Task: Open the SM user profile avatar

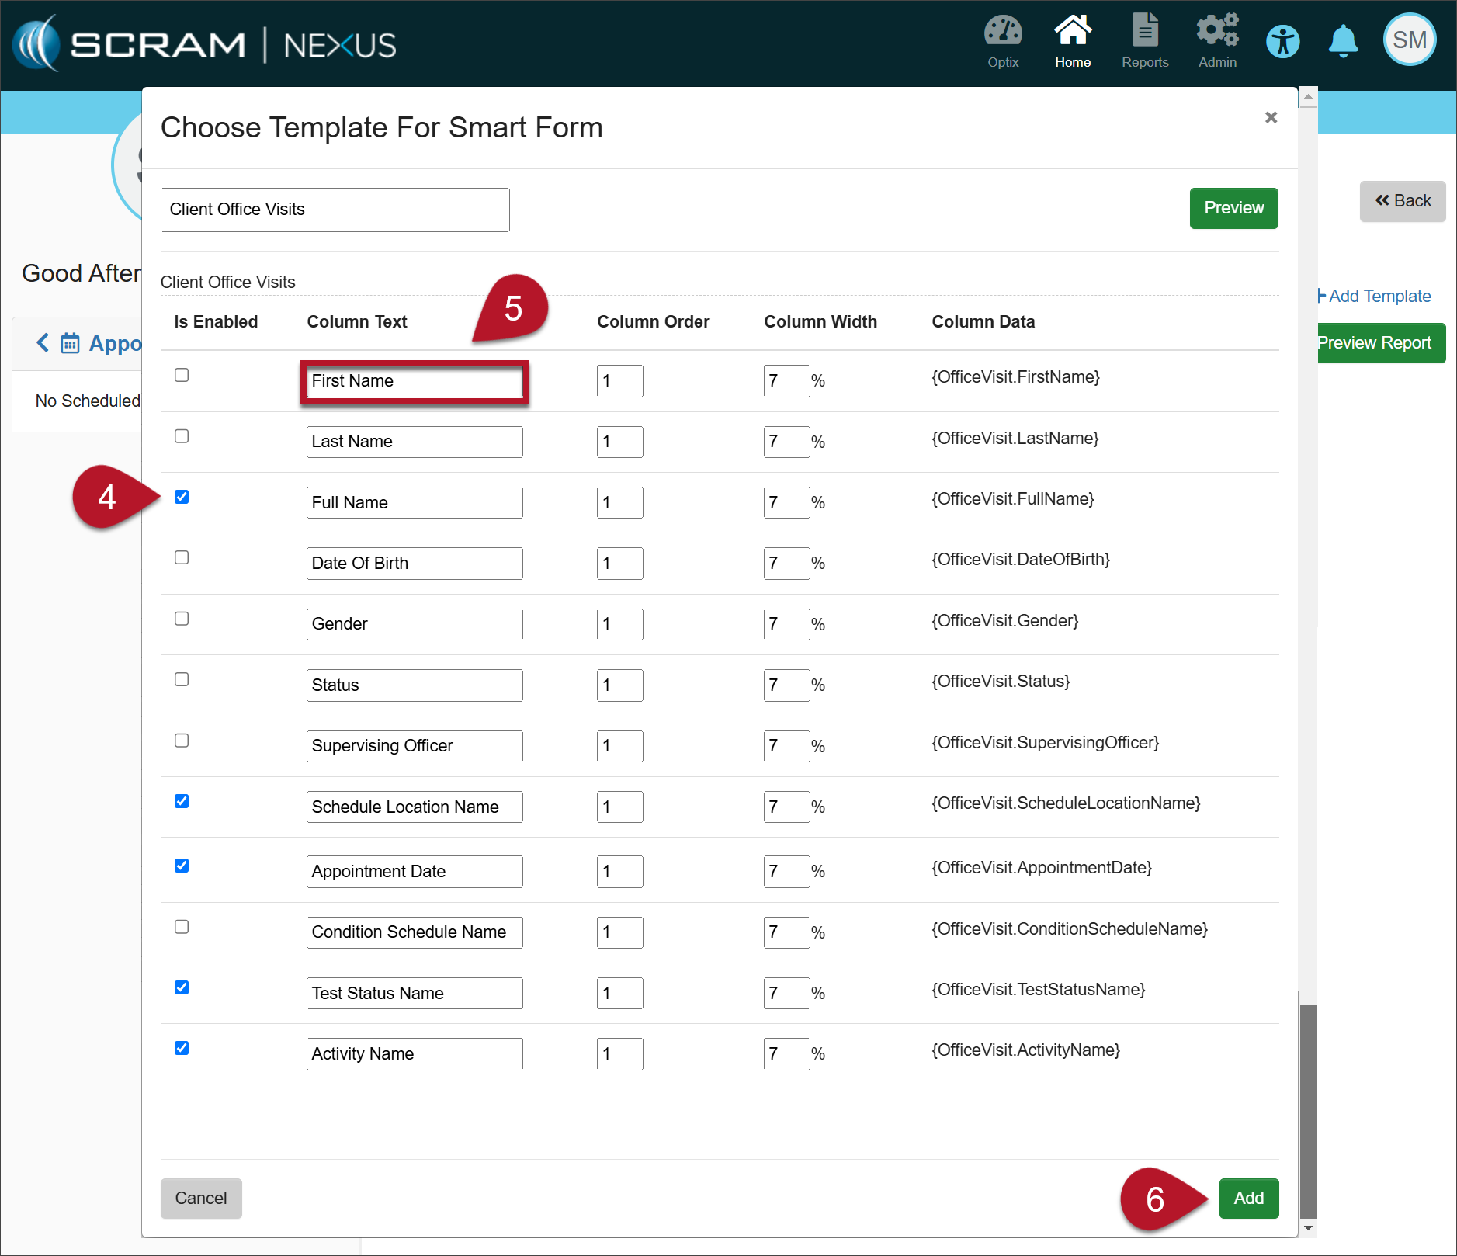Action: pyautogui.click(x=1409, y=40)
